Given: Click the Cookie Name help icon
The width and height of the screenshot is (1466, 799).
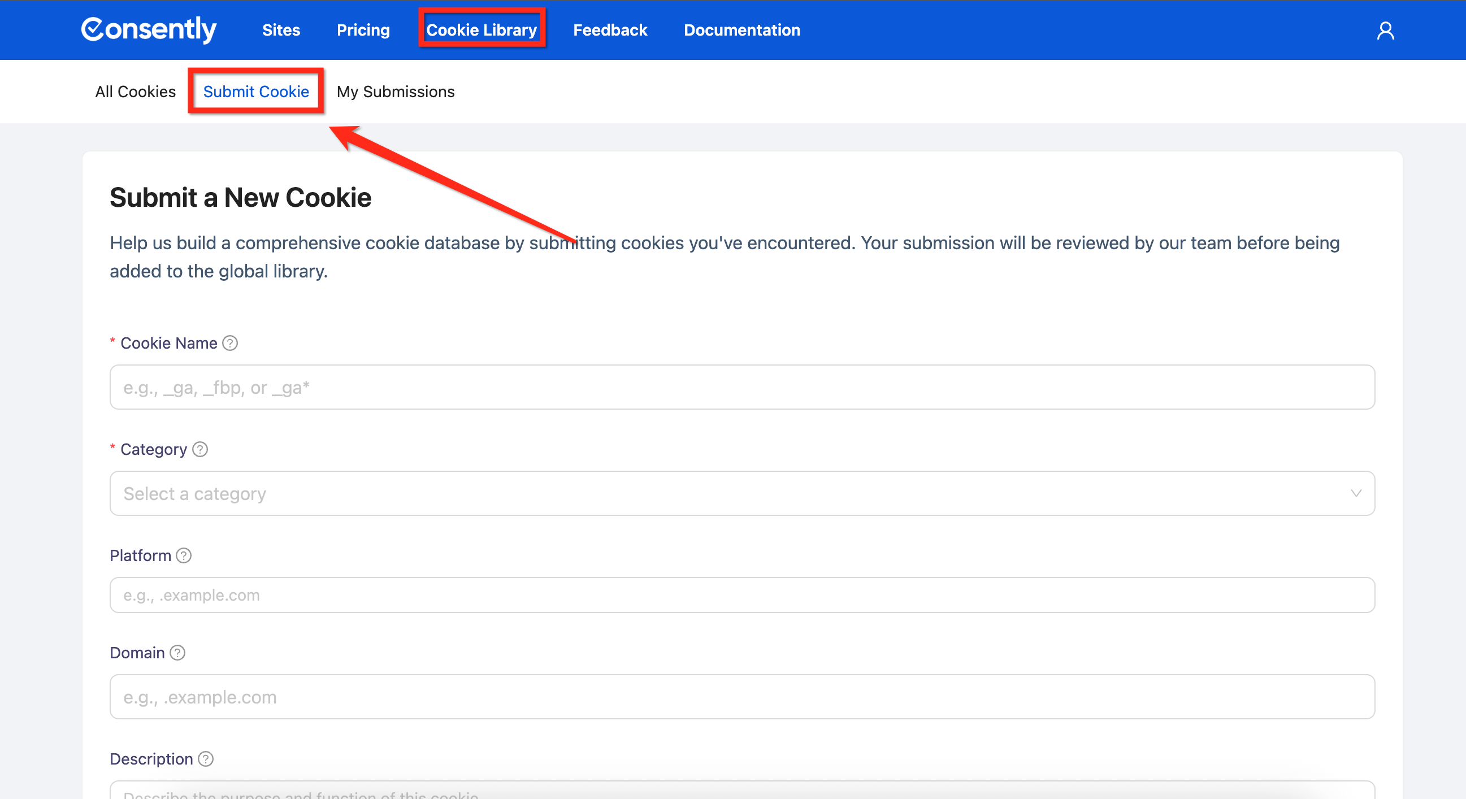Looking at the screenshot, I should click(x=229, y=343).
